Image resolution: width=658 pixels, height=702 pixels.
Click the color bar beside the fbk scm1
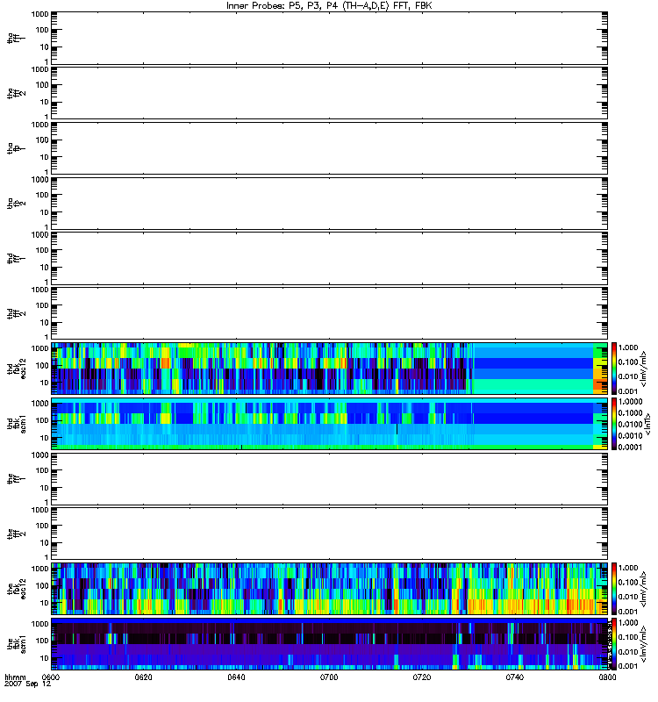(614, 644)
